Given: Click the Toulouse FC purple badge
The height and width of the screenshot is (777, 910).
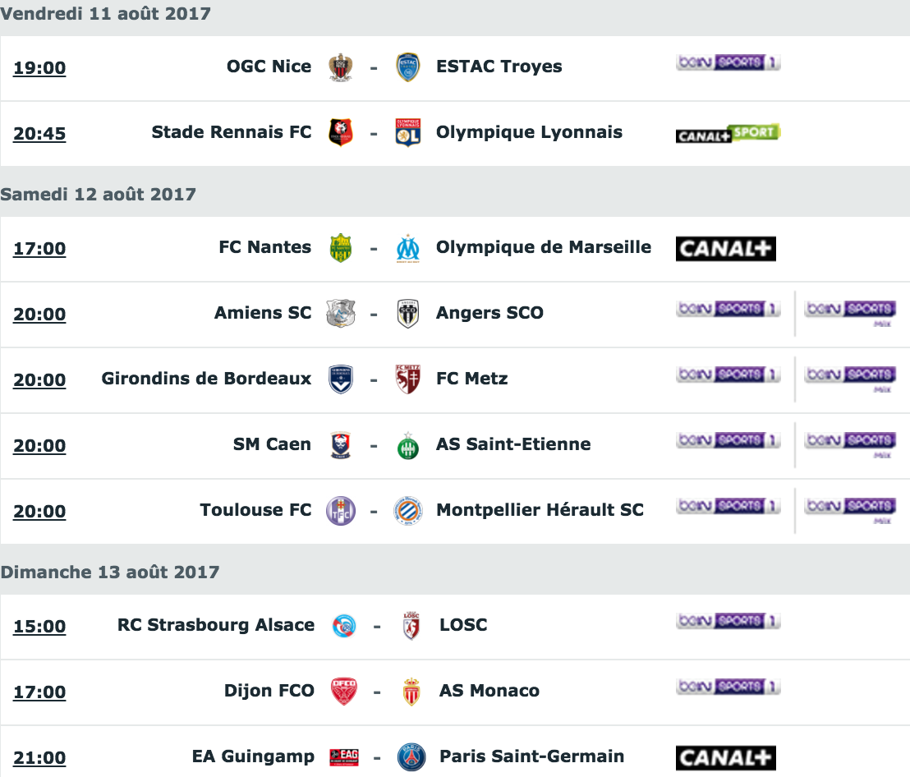Looking at the screenshot, I should (x=341, y=511).
